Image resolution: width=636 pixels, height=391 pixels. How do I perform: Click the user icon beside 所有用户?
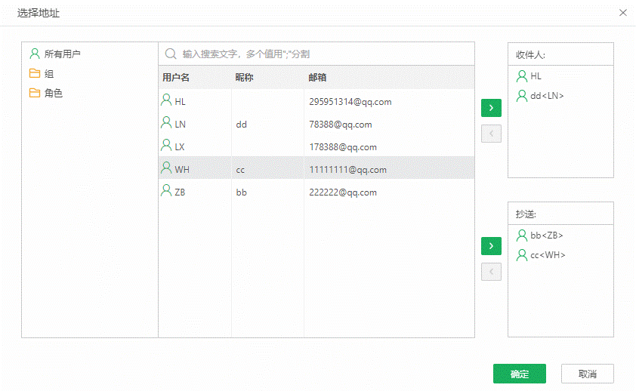35,54
